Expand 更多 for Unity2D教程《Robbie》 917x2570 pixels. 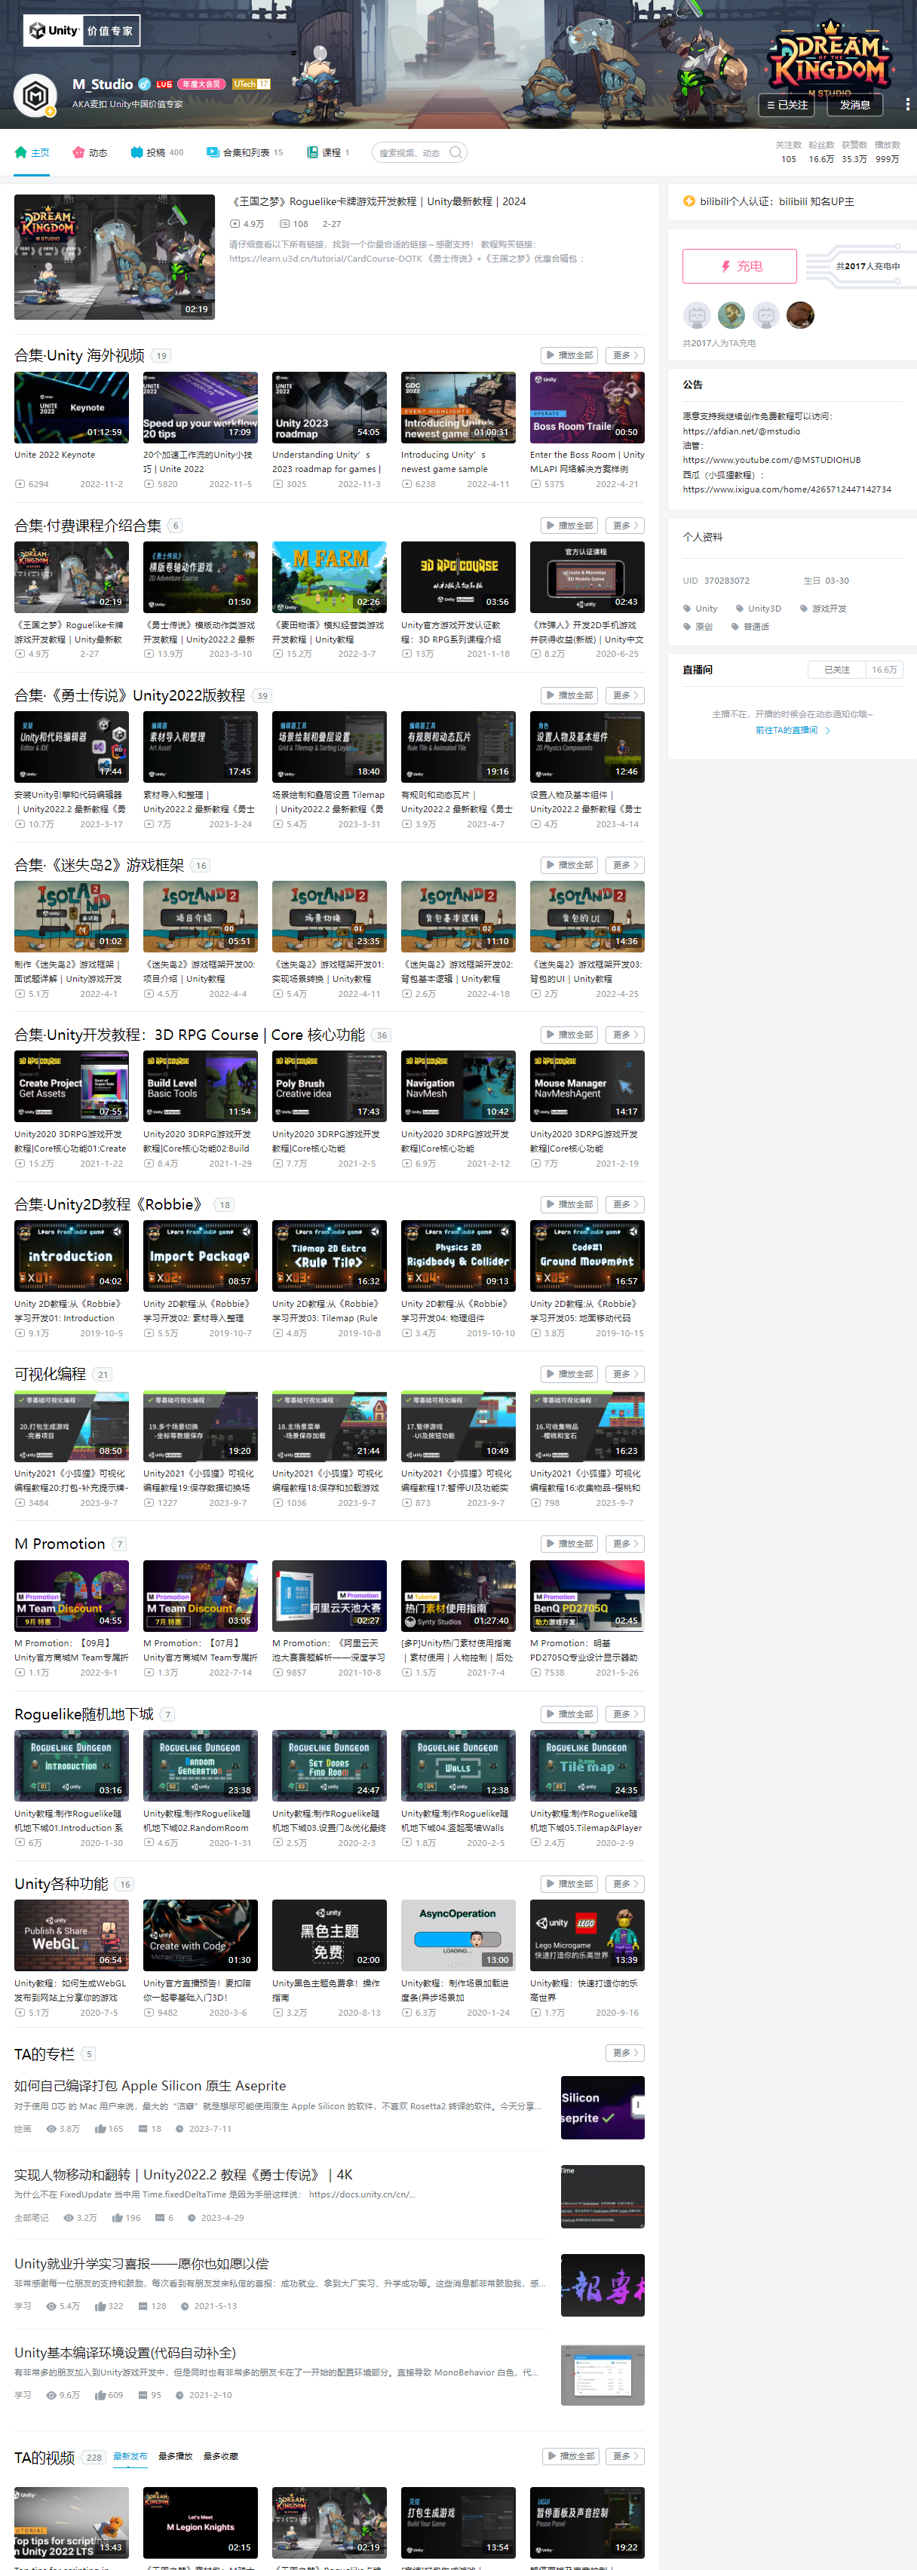click(x=624, y=1204)
